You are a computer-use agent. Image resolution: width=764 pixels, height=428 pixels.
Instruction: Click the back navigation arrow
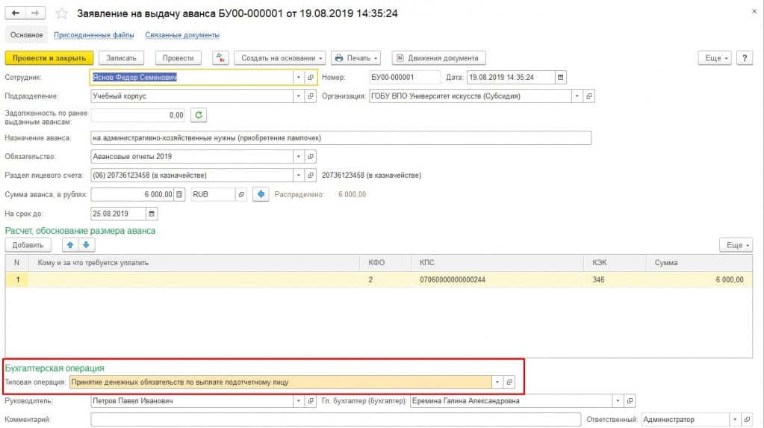point(16,13)
